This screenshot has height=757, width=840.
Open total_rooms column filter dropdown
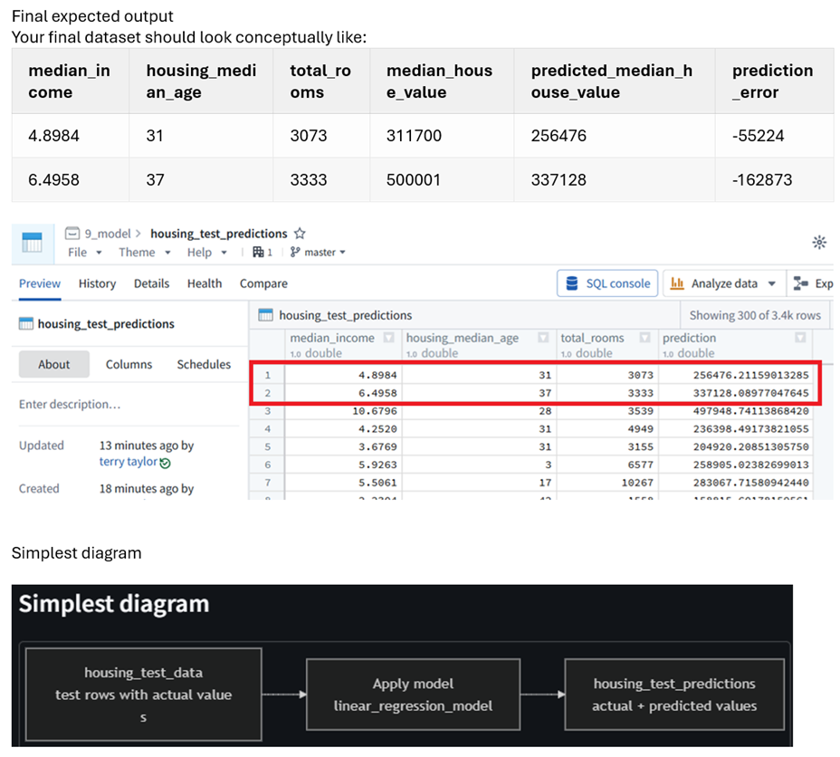(x=645, y=338)
